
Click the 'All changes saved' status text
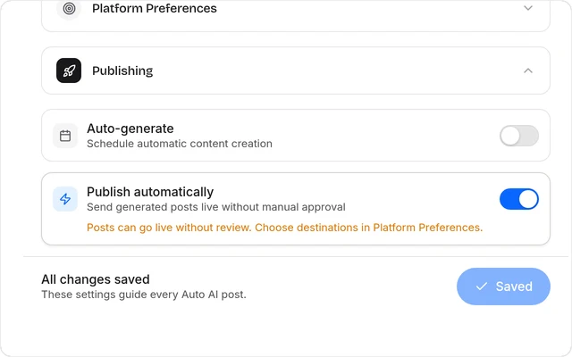96,279
